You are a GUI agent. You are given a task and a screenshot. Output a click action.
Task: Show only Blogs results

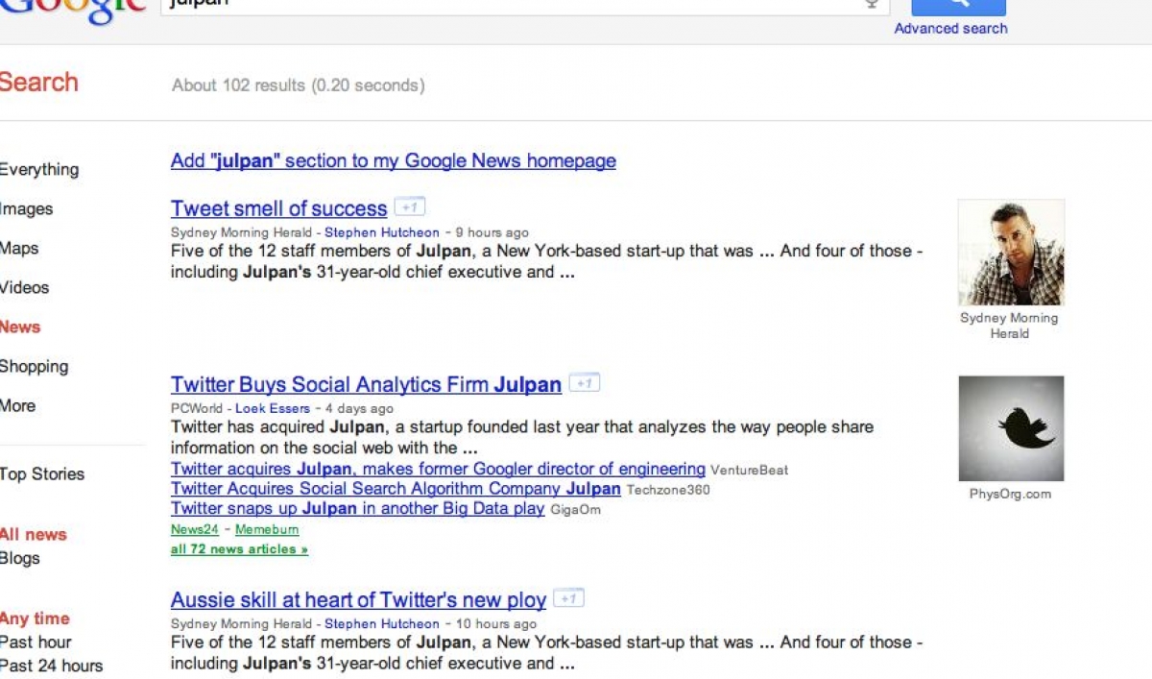pyautogui.click(x=20, y=559)
